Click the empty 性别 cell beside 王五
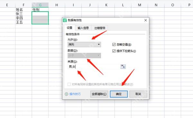The height and width of the screenshot is (118, 193). tap(40, 22)
